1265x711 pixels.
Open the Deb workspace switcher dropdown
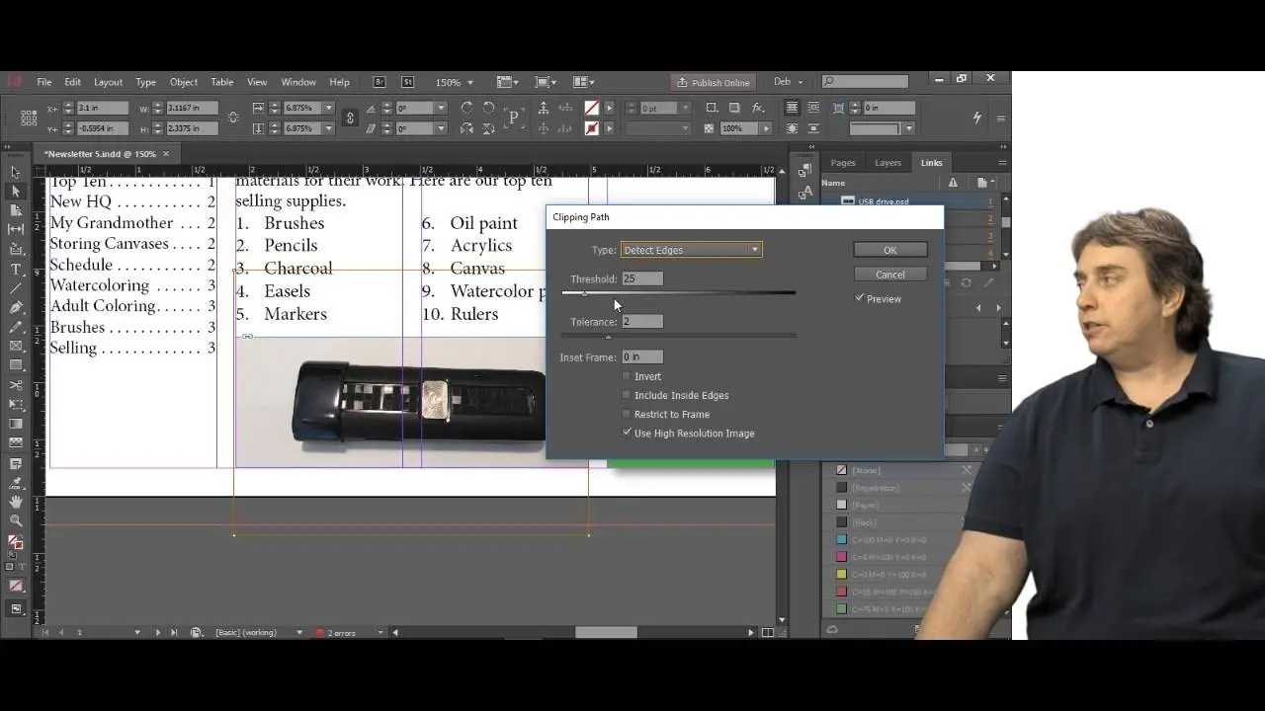tap(788, 82)
